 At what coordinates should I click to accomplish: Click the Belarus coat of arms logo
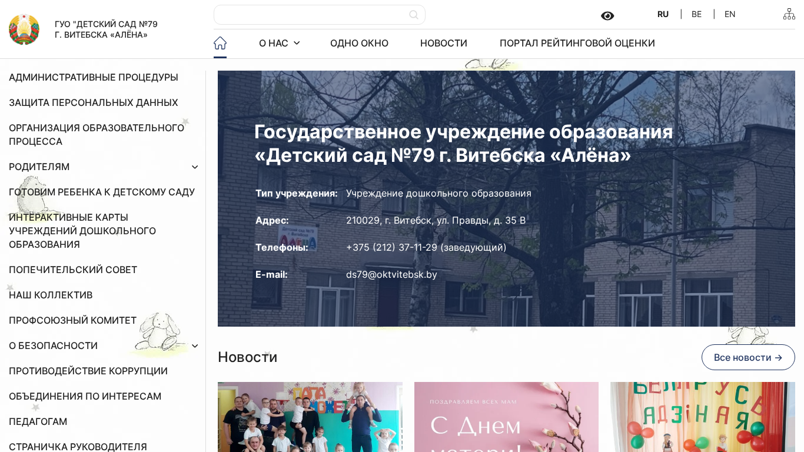(x=24, y=29)
